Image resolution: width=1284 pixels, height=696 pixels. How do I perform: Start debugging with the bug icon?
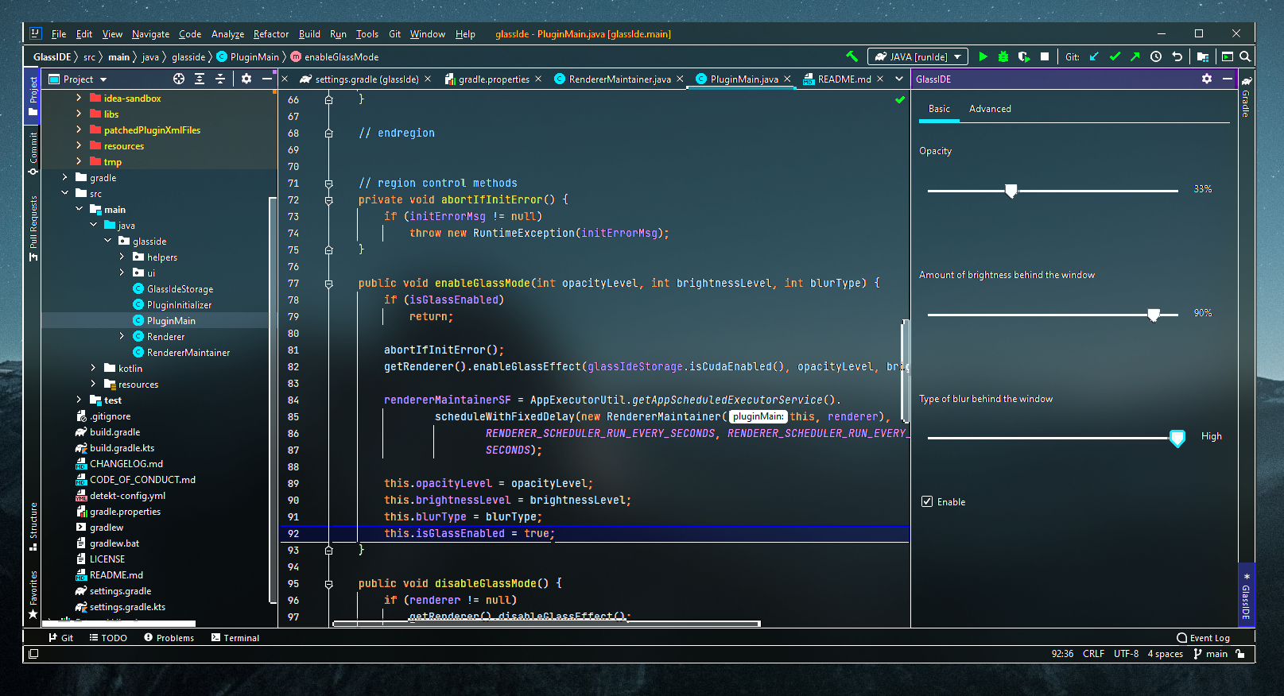(x=1003, y=56)
